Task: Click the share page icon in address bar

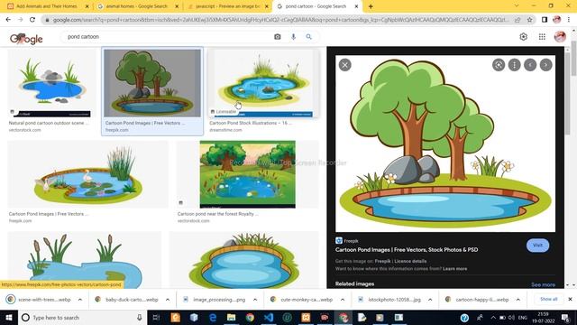Action: [517, 20]
